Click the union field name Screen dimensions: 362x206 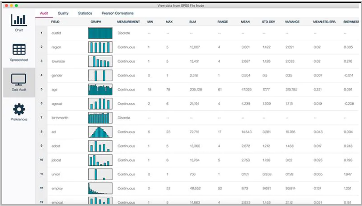(x=56, y=174)
